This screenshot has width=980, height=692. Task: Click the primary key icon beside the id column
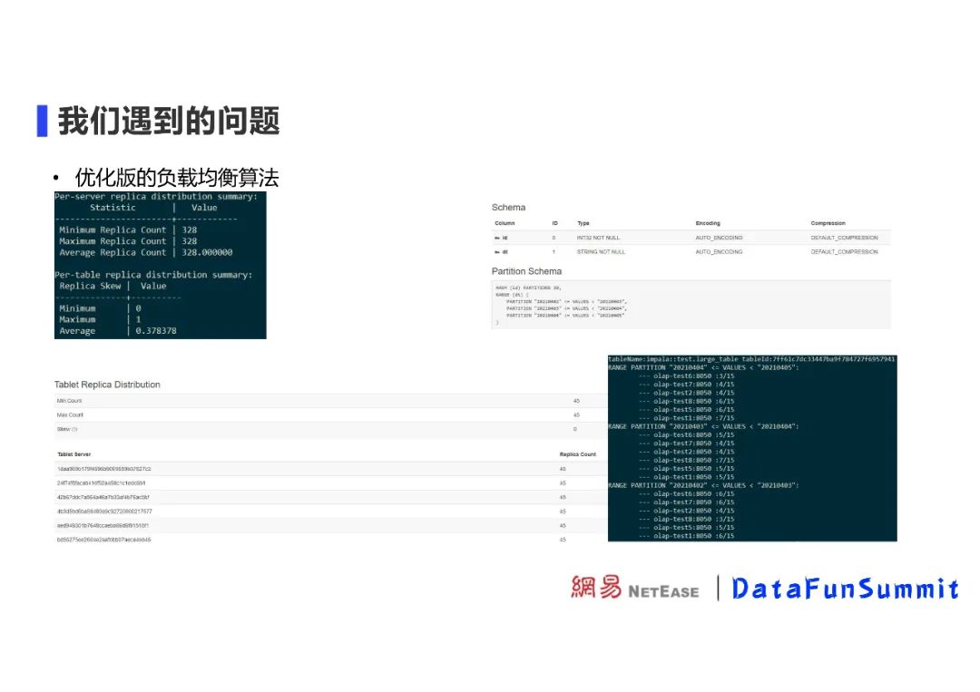tap(498, 238)
